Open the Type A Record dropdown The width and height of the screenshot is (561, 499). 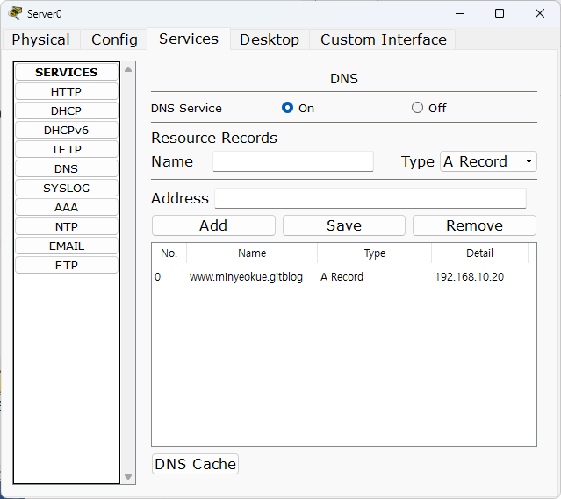[x=488, y=161]
